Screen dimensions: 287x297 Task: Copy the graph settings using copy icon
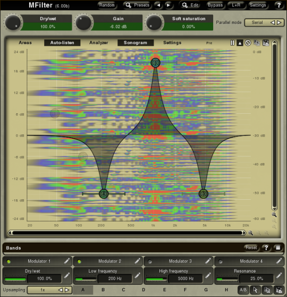click(x=257, y=43)
